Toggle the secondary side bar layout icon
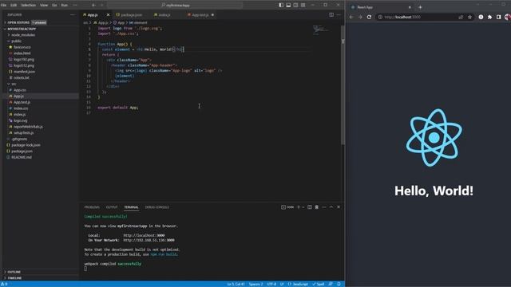 295,6
